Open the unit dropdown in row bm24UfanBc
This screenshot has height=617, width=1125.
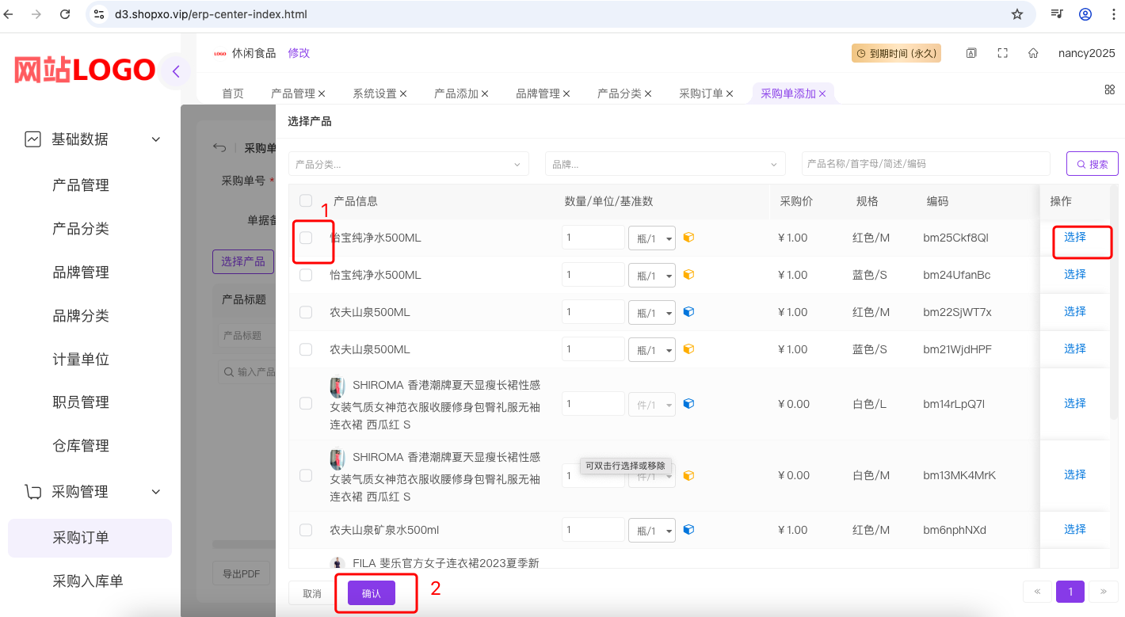(652, 275)
